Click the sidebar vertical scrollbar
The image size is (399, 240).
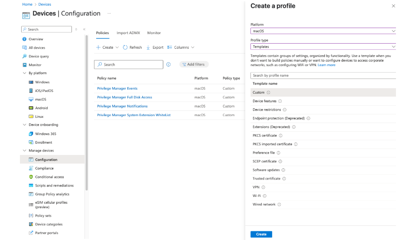[x=87, y=113]
